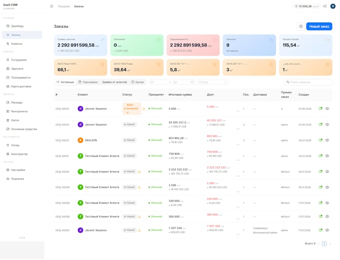
Task: Open the announcements megaphone icon
Action: tap(324, 6)
